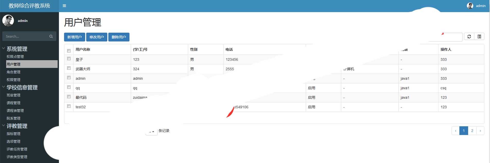Image resolution: width=490 pixels, height=163 pixels.
Task: Click the refresh table icon
Action: coord(469,37)
